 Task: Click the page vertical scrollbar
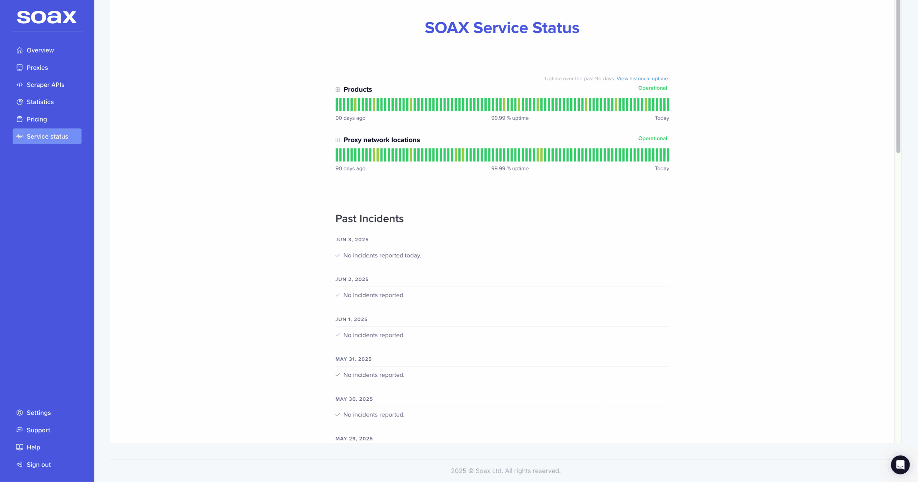point(898,76)
